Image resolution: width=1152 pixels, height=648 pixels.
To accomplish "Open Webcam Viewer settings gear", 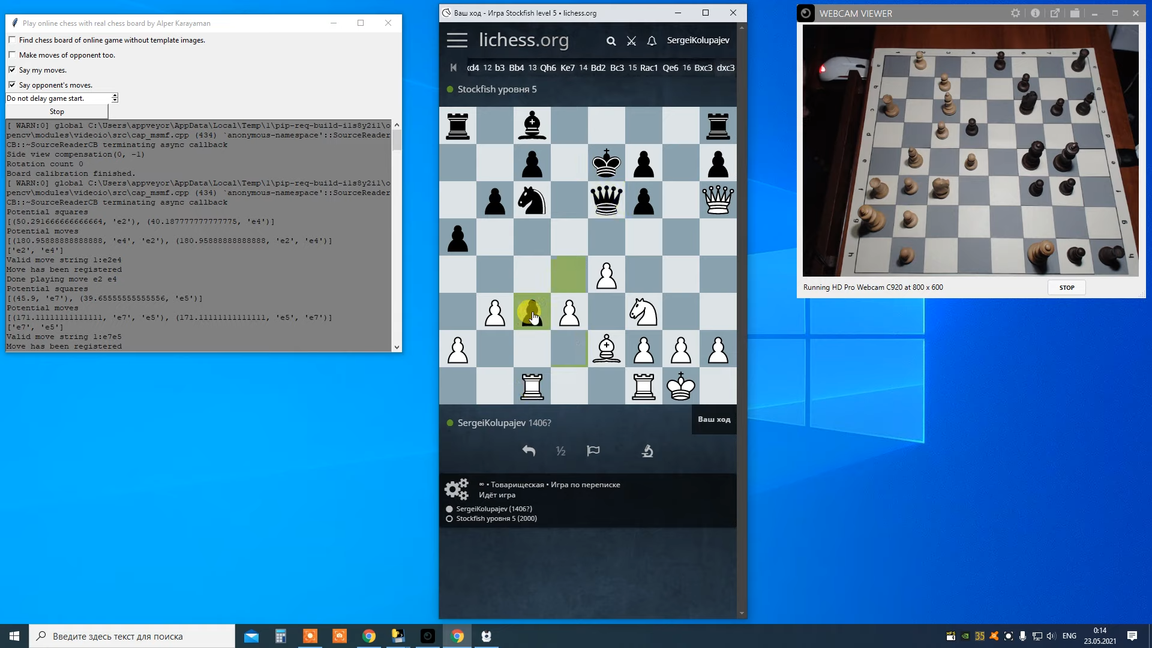I will [x=1015, y=13].
